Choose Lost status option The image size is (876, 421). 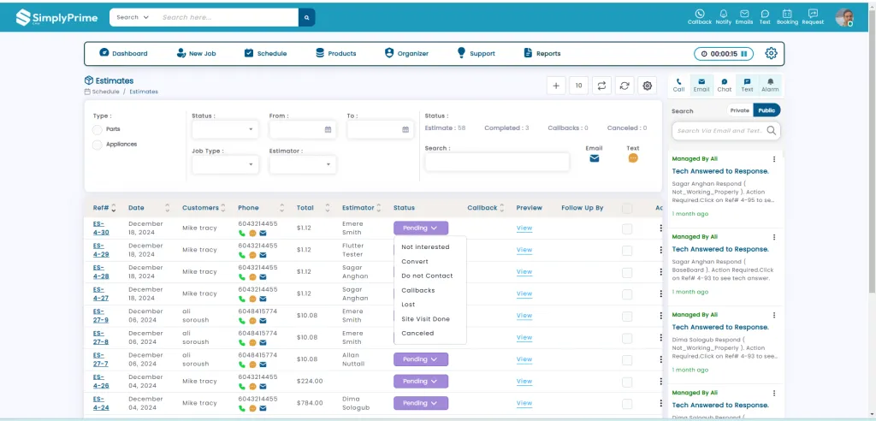[x=408, y=305]
